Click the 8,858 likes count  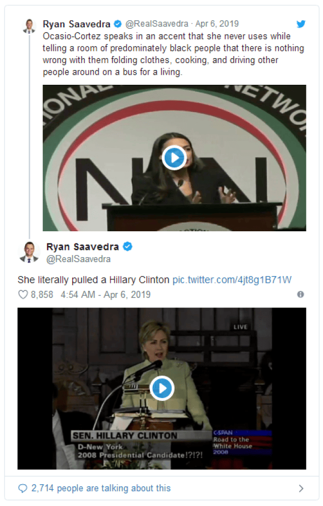coord(42,294)
